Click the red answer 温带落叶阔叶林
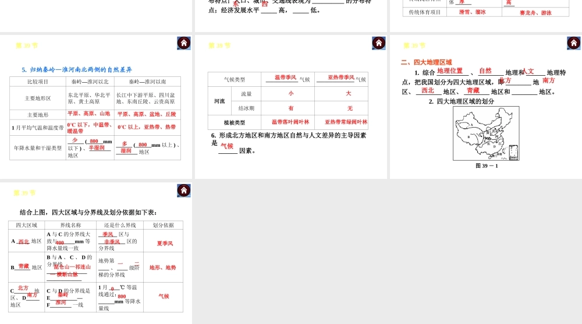This screenshot has height=324, width=582. click(290, 122)
